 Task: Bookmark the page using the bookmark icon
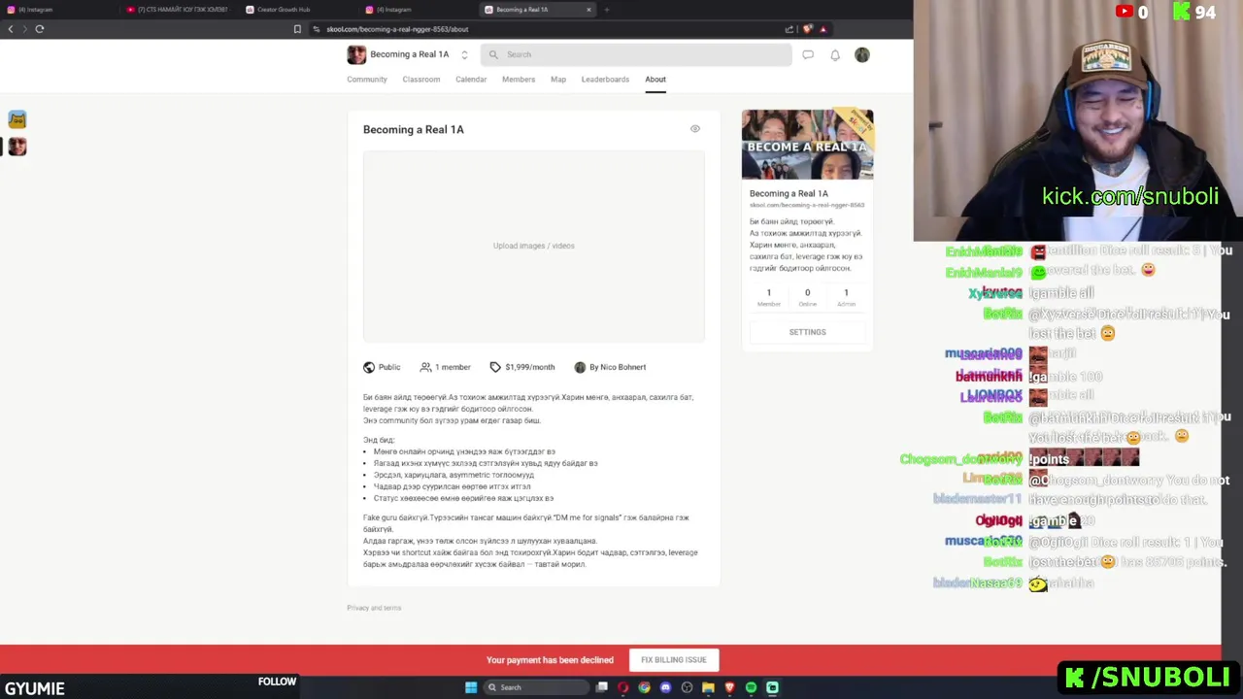point(297,29)
